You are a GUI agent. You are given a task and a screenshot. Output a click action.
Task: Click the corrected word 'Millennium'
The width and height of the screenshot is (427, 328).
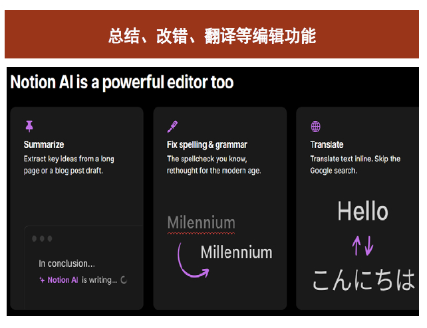click(x=236, y=252)
